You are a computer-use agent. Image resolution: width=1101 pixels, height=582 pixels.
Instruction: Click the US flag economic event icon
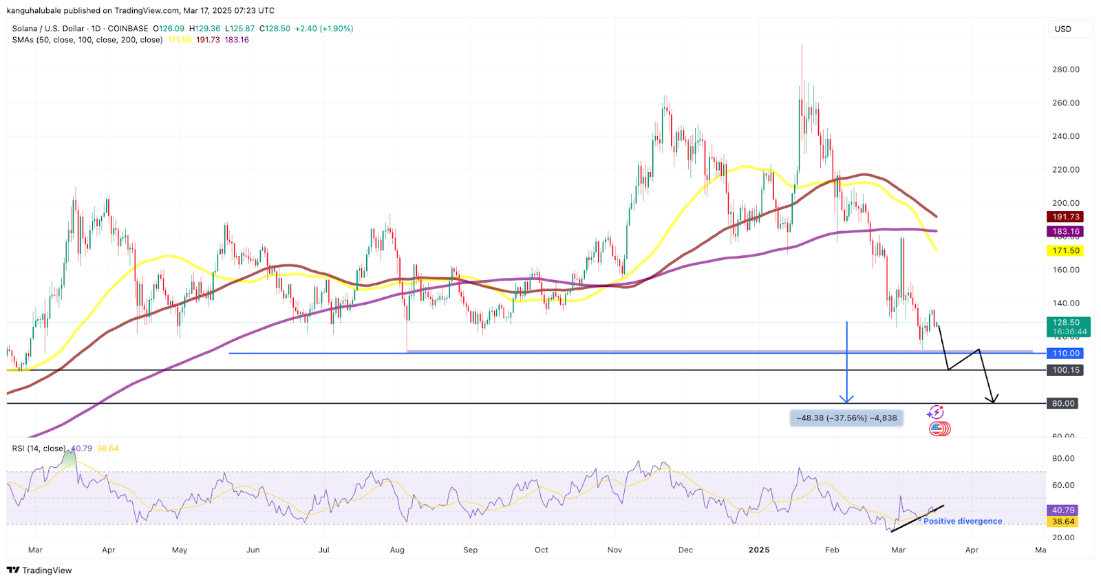(939, 429)
